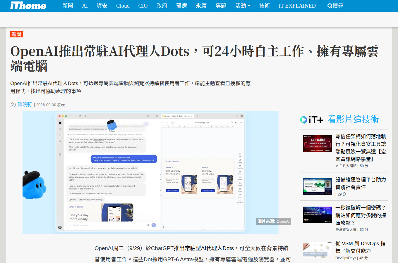Viewport: 398px width, 263px height.
Task: Click the publish date 2026-09-30 發表
Action: pos(50,105)
